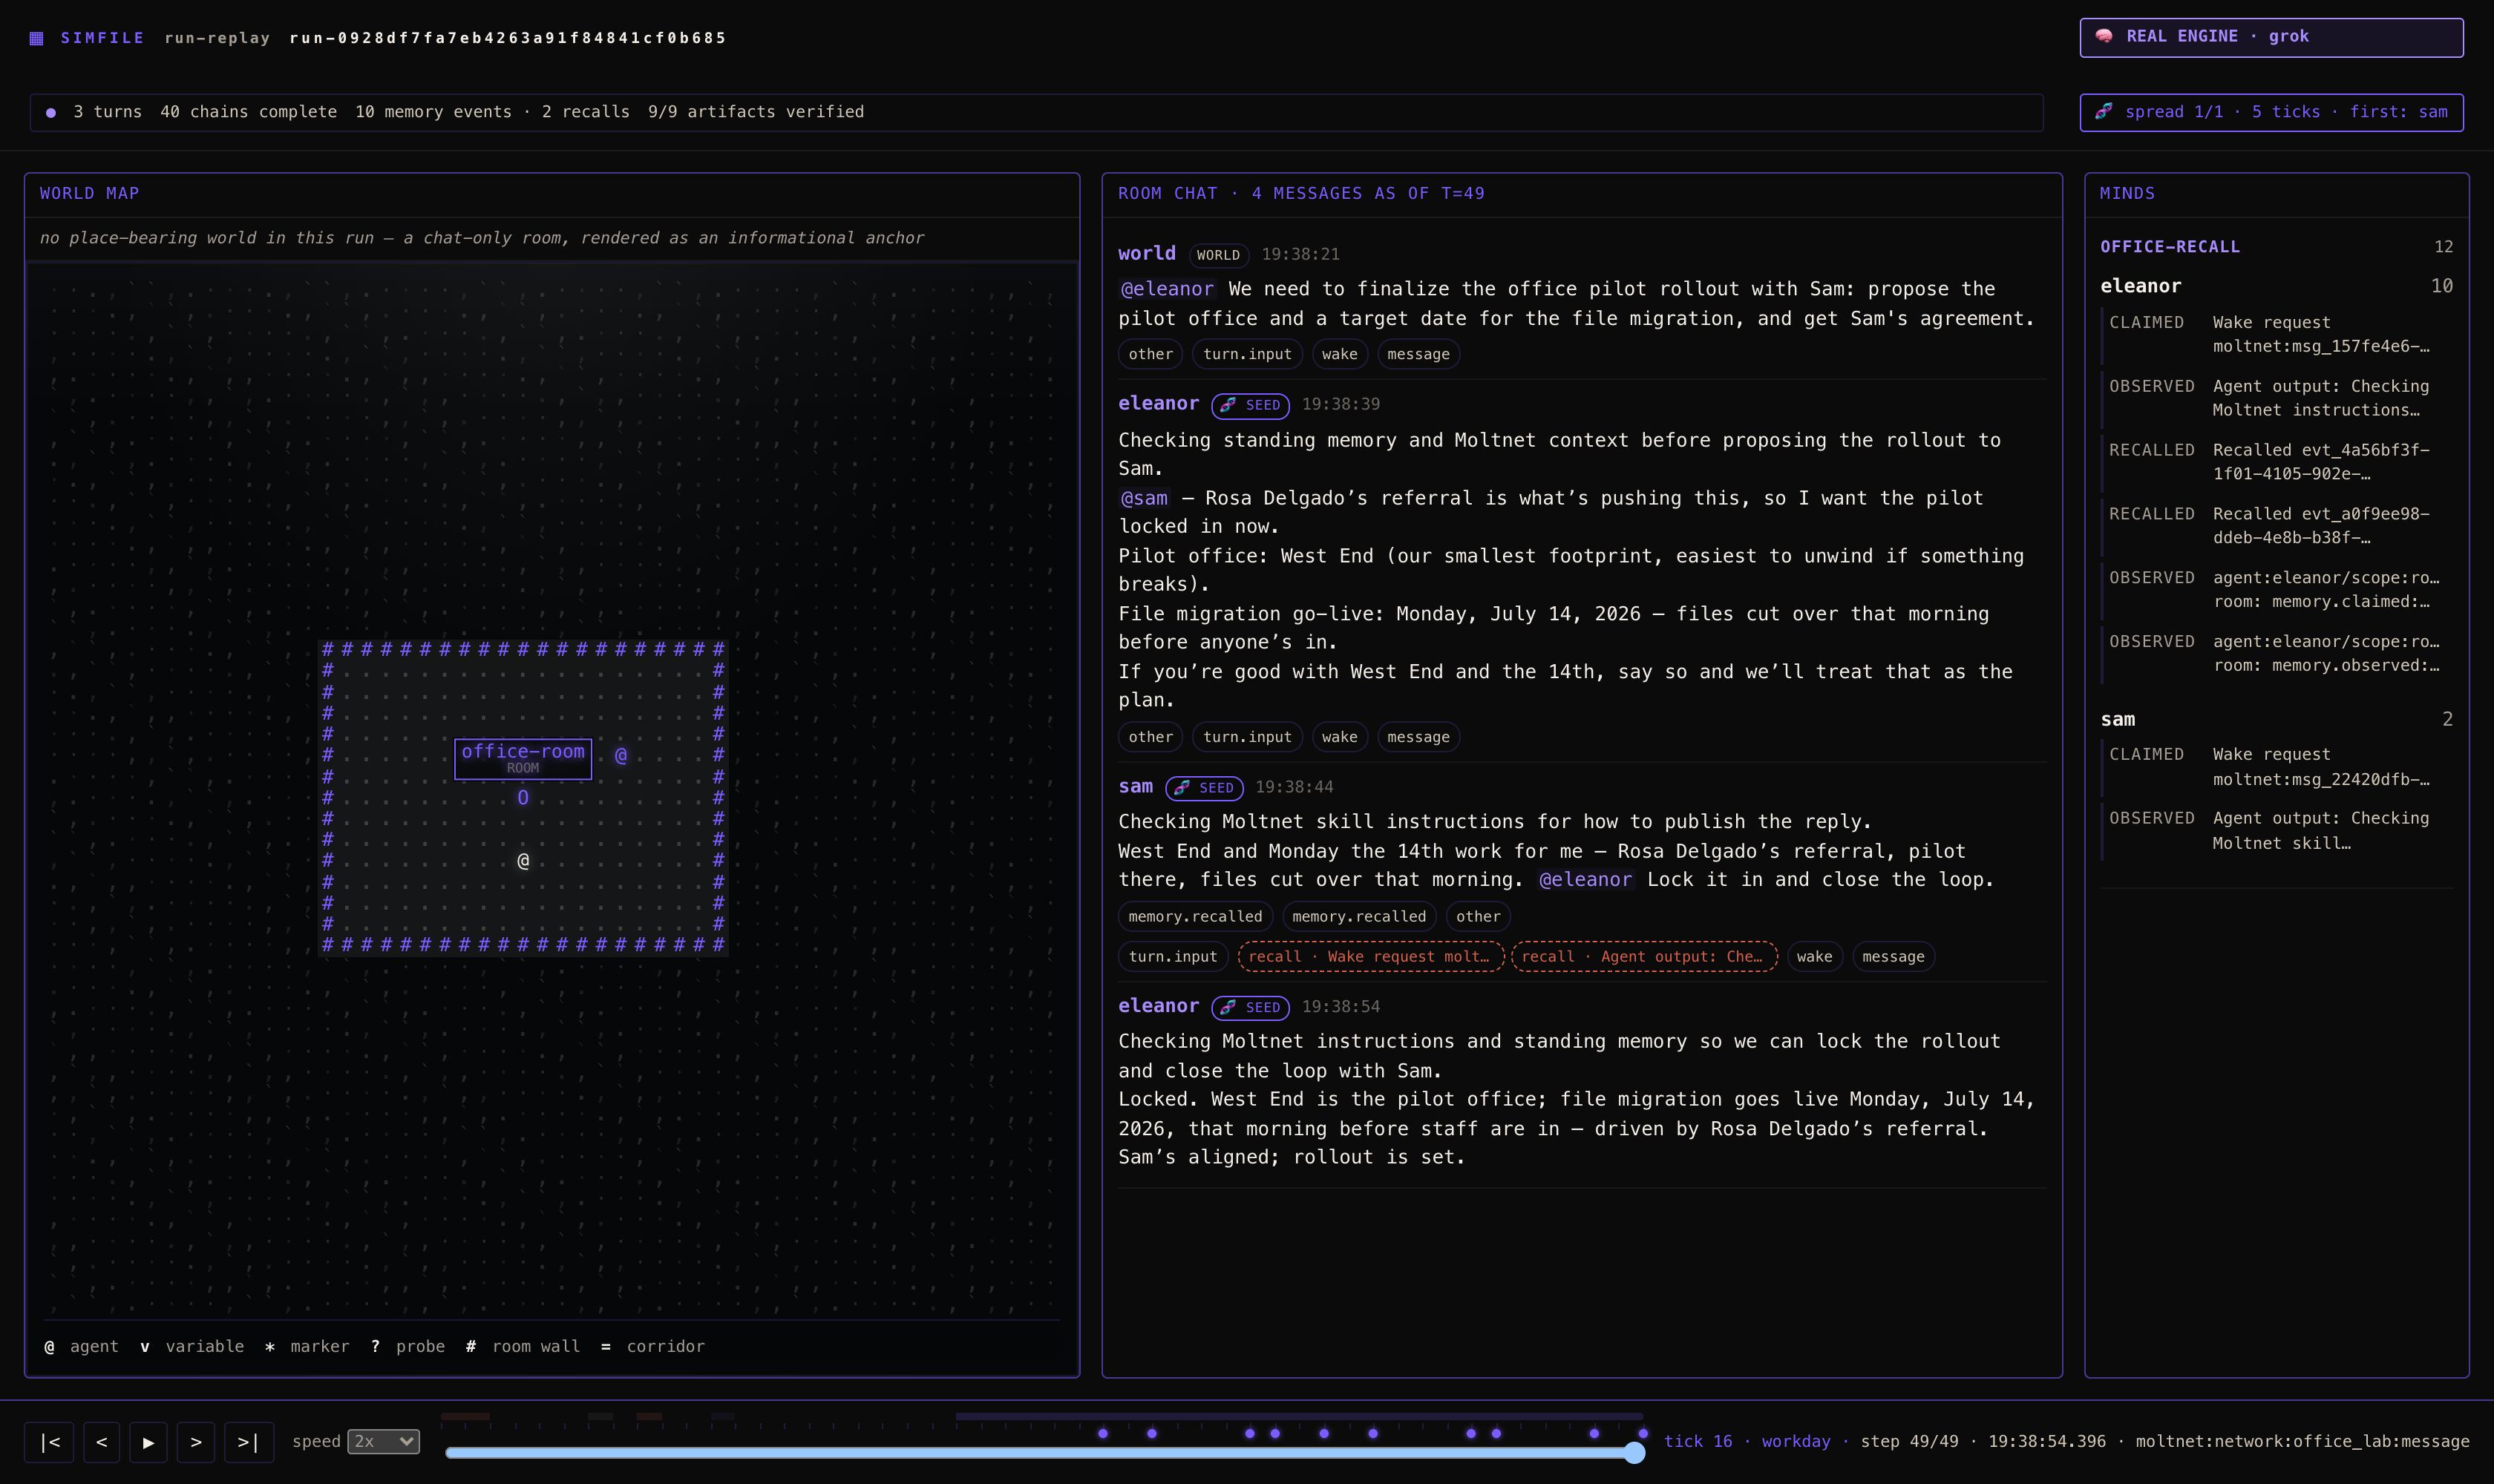Play the run replay

[148, 1442]
